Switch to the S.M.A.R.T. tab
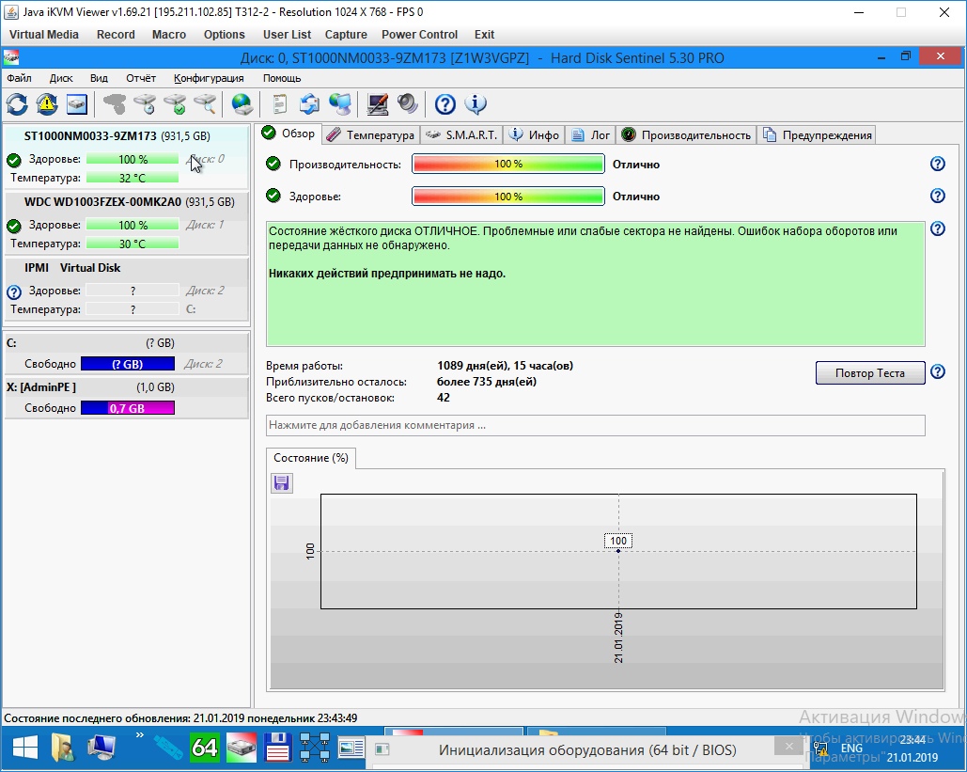This screenshot has width=967, height=772. tap(461, 135)
